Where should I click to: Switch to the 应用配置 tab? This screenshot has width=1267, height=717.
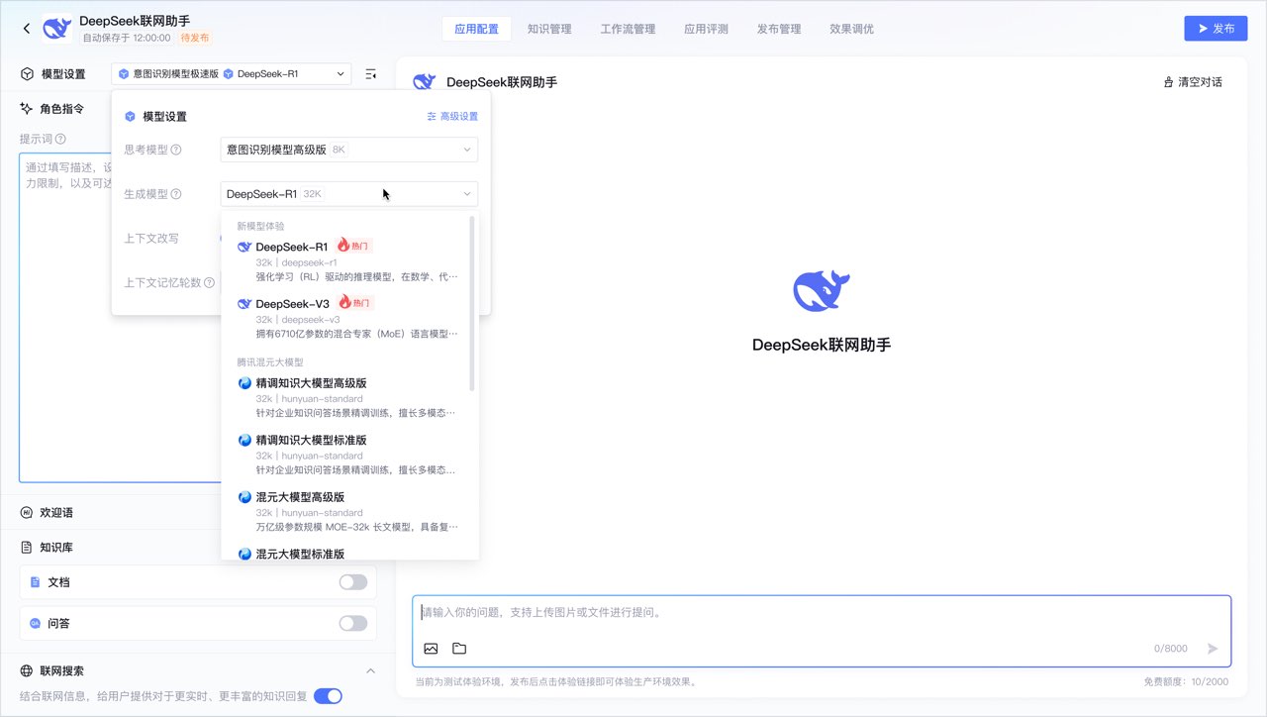(476, 29)
